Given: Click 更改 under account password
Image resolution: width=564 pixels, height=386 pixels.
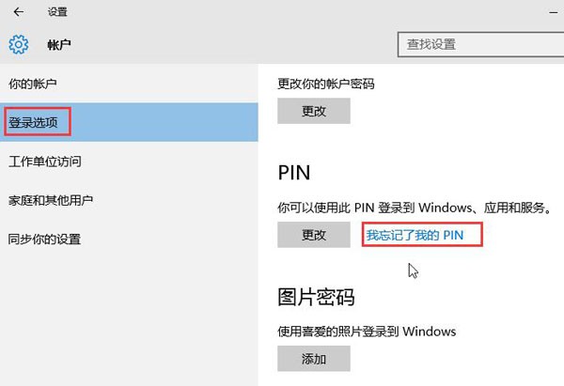Looking at the screenshot, I should (x=314, y=111).
